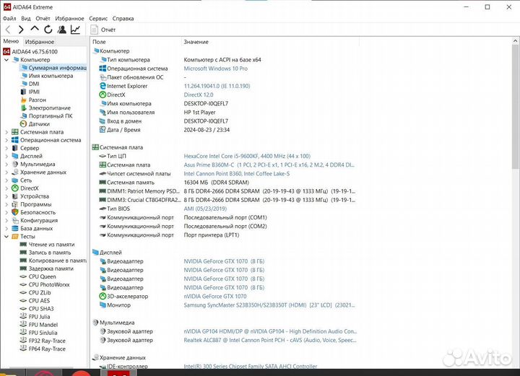This screenshot has height=376, width=520.
Task: Open the Samsung SyncMaster monitor link
Action: pos(269,305)
